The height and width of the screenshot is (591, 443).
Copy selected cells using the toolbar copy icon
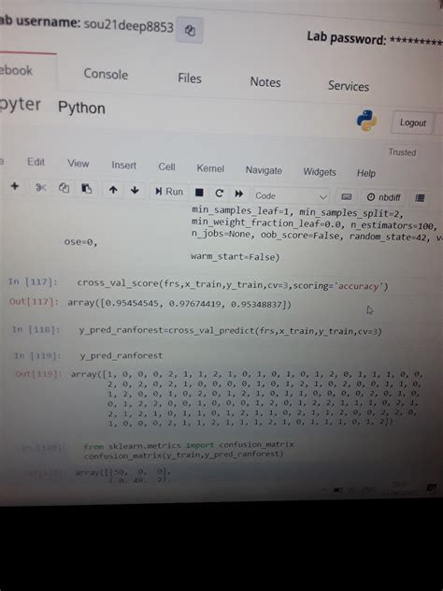64,188
